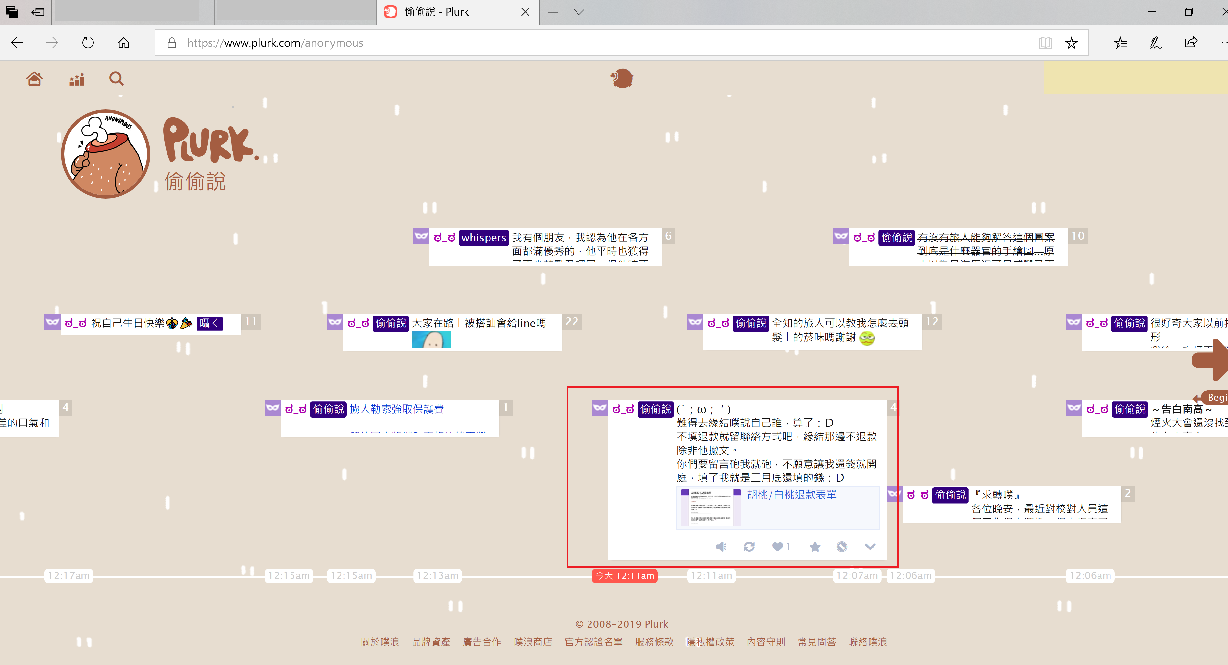
Task: Refresh the page using the reload icon
Action: (88, 43)
